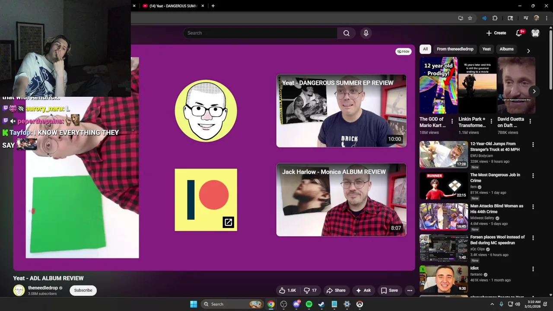Click the YouTube search magnifier button

coord(346,33)
